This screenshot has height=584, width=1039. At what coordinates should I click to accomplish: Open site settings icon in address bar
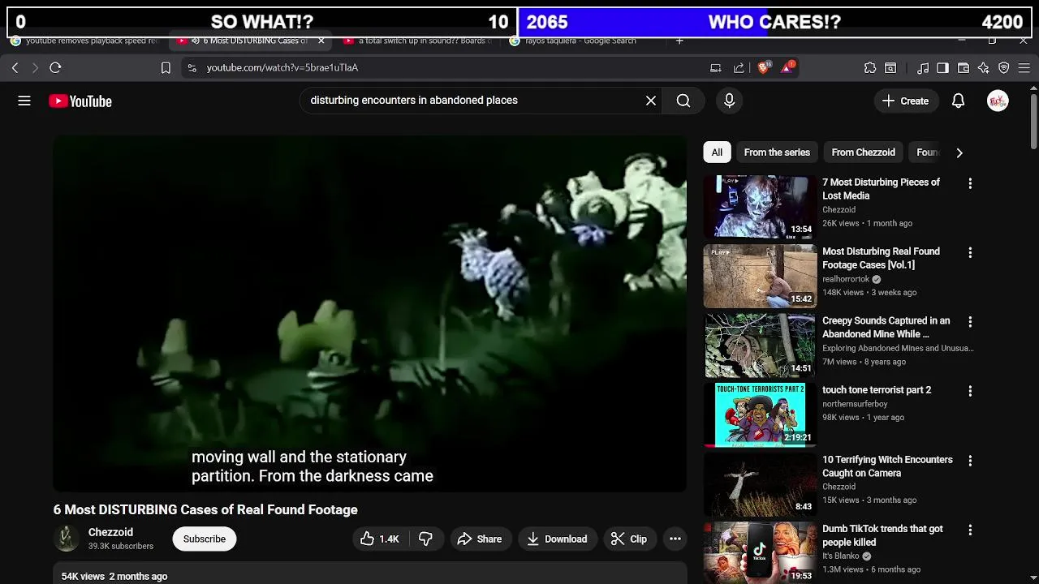point(192,68)
